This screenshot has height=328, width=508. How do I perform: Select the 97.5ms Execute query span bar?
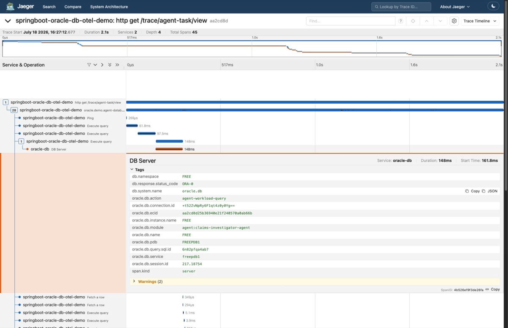pos(146,133)
